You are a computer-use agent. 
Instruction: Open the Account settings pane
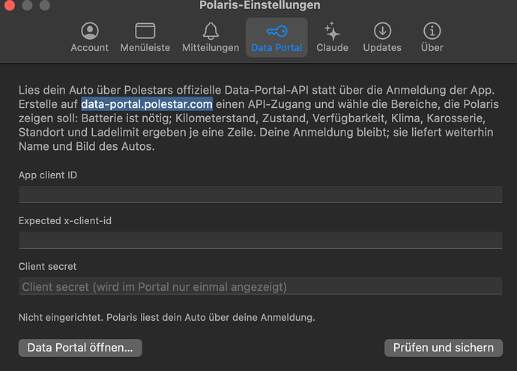[x=89, y=37]
